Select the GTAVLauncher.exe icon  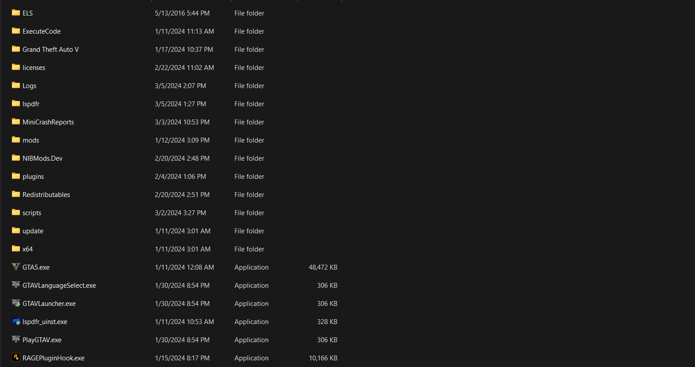16,303
